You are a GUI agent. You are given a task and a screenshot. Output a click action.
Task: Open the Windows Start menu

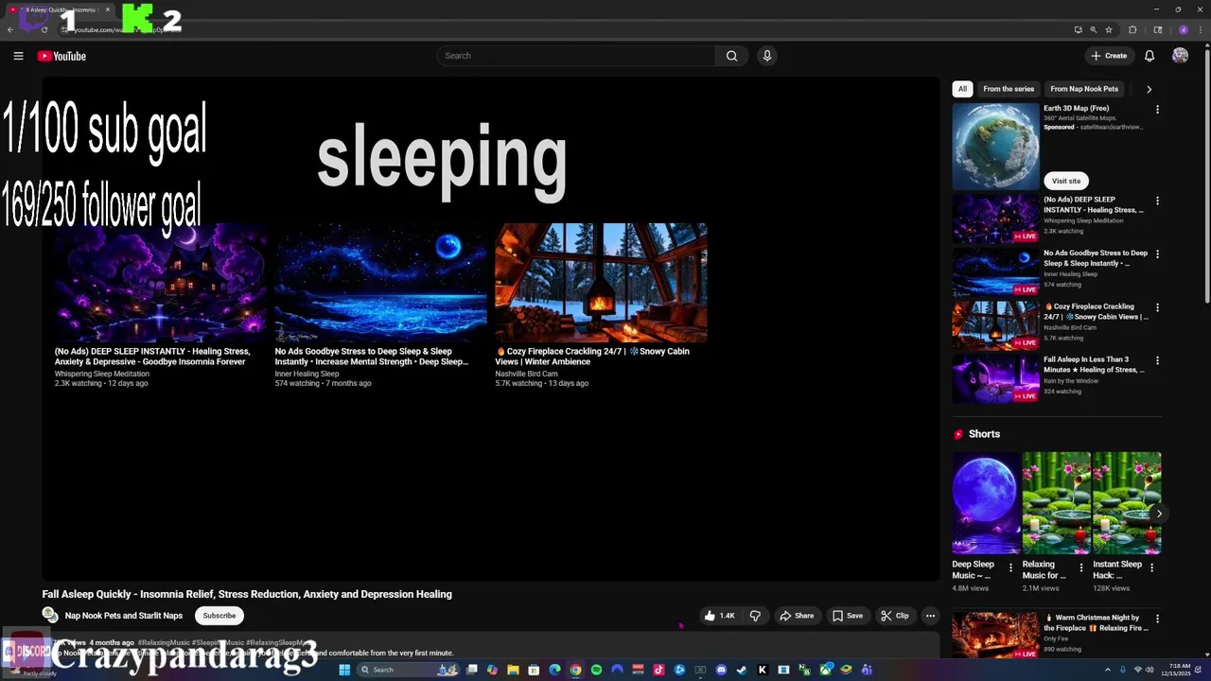344,670
